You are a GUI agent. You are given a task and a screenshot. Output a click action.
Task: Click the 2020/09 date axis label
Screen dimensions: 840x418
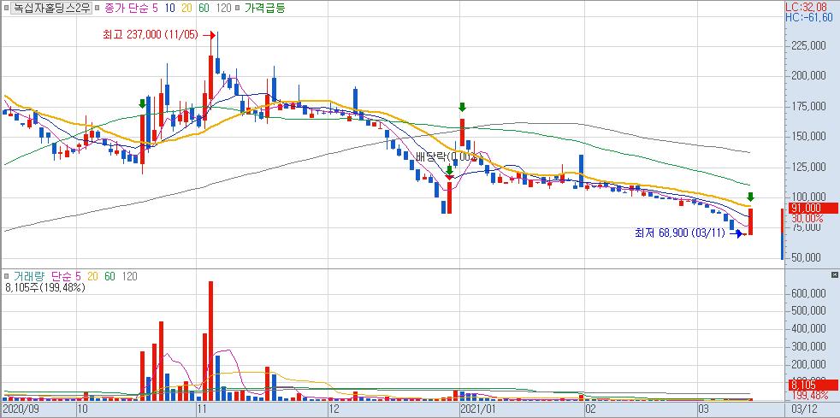[20, 409]
